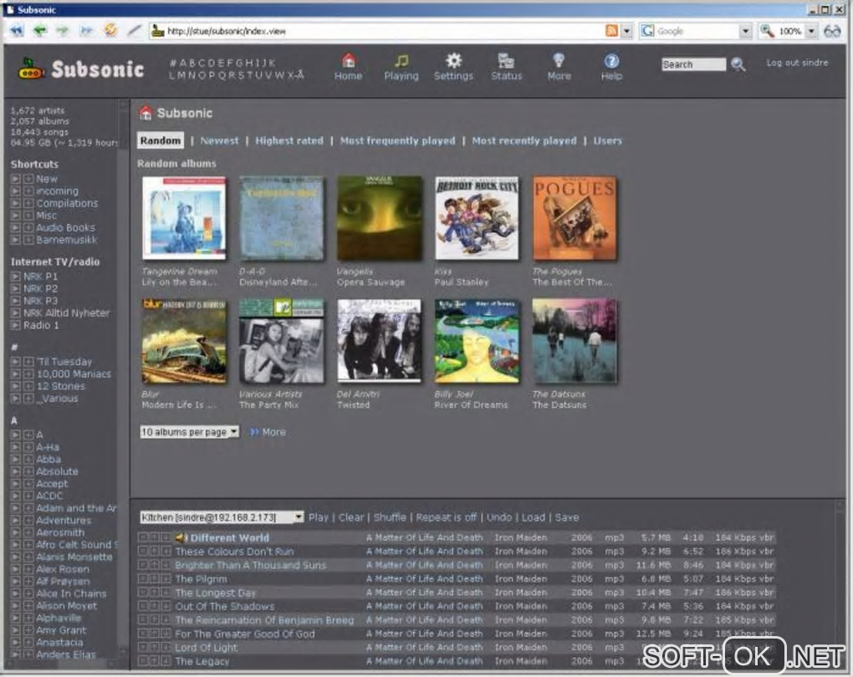Play the Audio Books shortcut
853x677 pixels.
click(16, 228)
